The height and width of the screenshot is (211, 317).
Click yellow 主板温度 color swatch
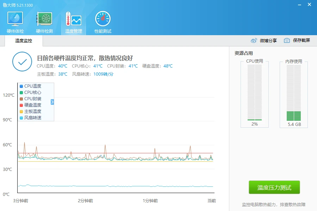point(21,111)
